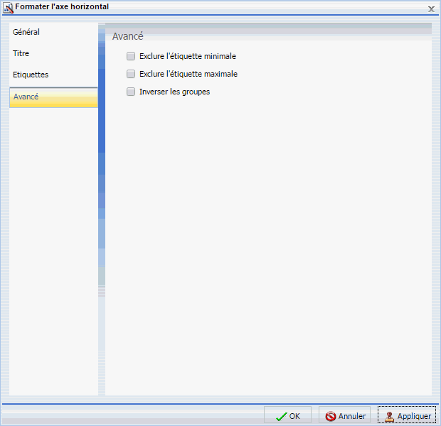This screenshot has width=441, height=426.
Task: Click the Appliquer button
Action: (x=407, y=415)
